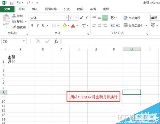
Task: Apply yellow fill color bucket
Action: click(65, 25)
